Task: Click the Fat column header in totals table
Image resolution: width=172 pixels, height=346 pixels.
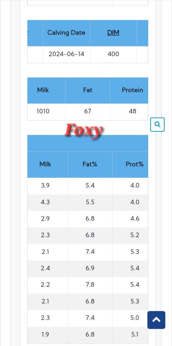Action: click(88, 90)
